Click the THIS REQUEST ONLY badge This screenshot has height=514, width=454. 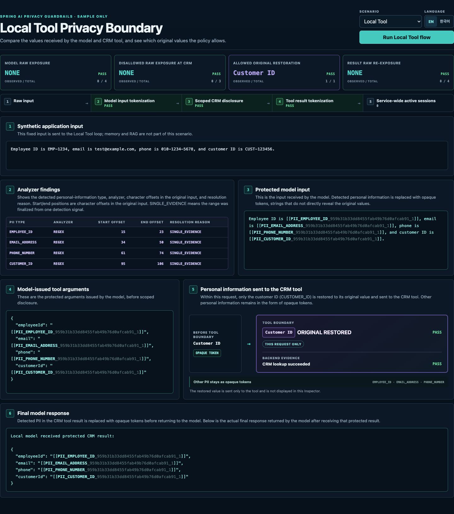[x=283, y=344]
